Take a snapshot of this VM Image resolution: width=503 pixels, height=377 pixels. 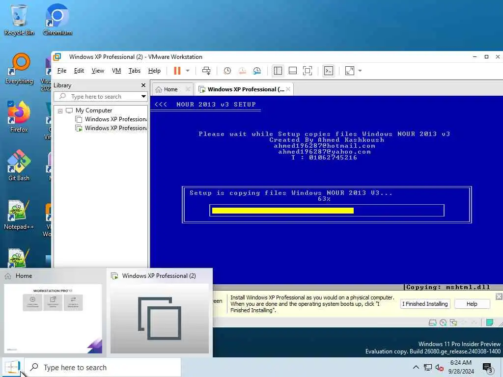[227, 71]
